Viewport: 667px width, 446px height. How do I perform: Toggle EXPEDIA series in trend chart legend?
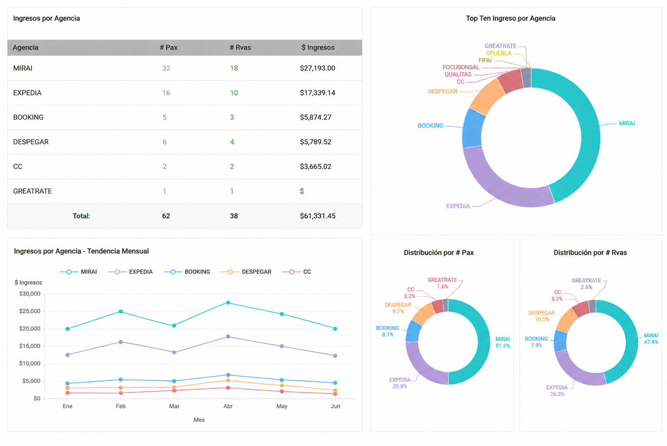[130, 272]
